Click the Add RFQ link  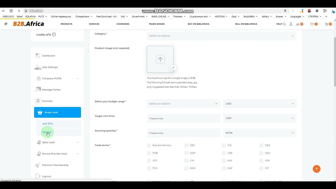click(48, 124)
